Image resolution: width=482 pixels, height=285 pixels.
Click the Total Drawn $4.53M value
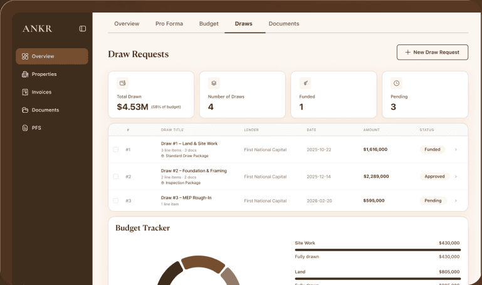132,107
